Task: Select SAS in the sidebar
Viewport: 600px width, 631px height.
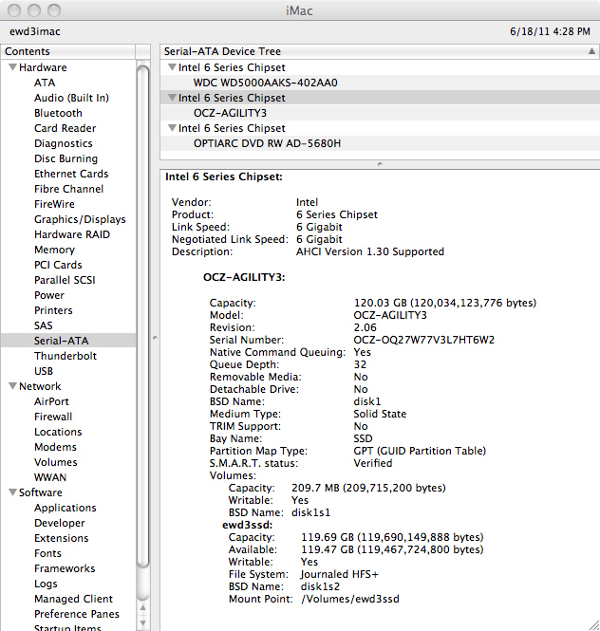Action: [x=43, y=325]
